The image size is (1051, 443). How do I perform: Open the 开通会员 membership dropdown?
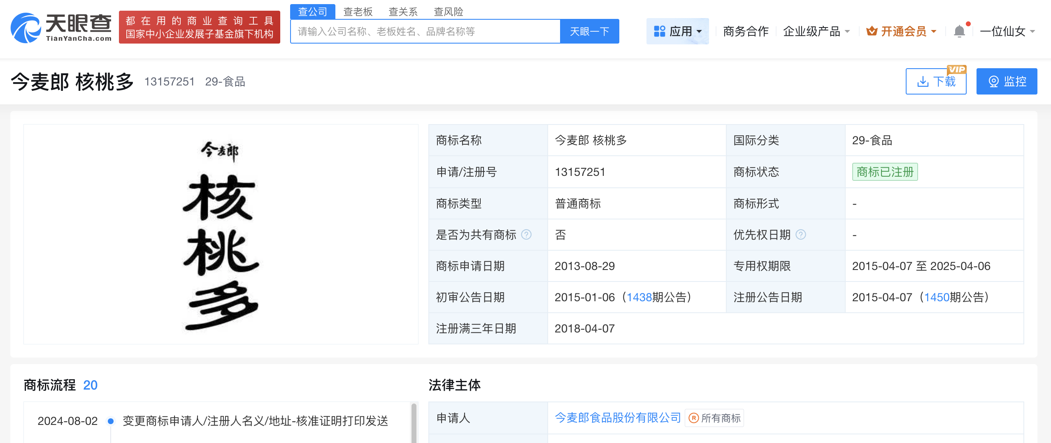(901, 31)
